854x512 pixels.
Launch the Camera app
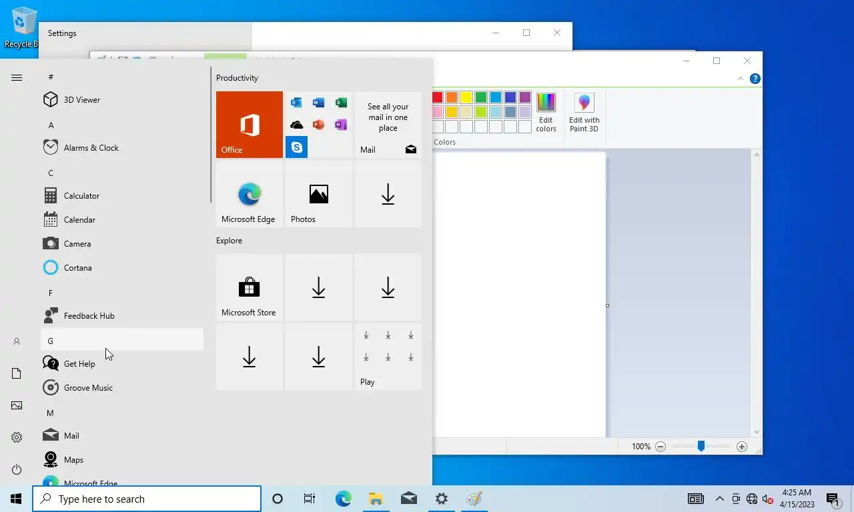[122, 244]
